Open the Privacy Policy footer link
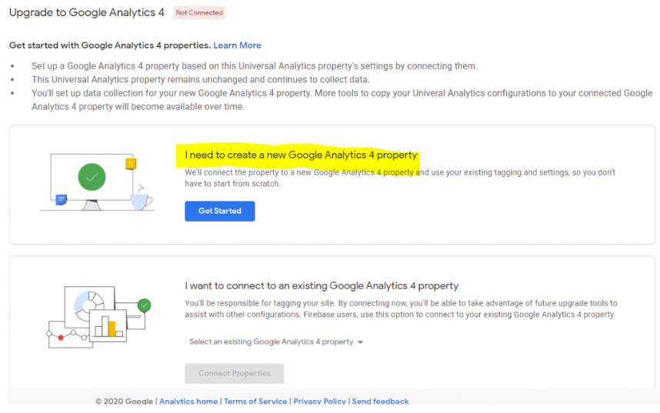This screenshot has width=660, height=413. (x=319, y=401)
